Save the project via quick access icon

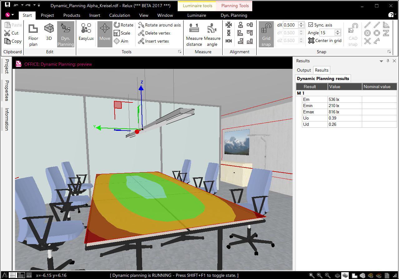tap(7, 5)
